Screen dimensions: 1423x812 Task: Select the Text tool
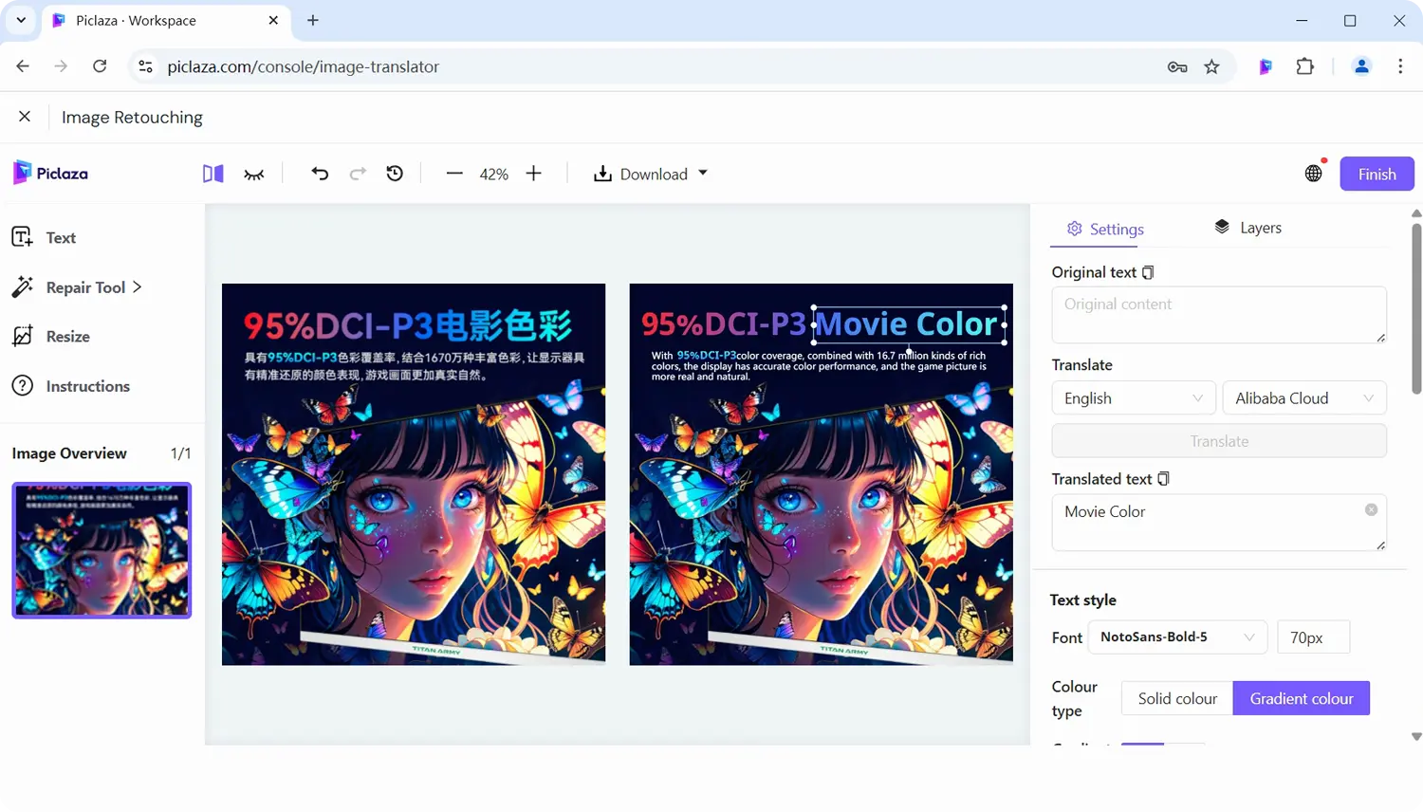(44, 237)
